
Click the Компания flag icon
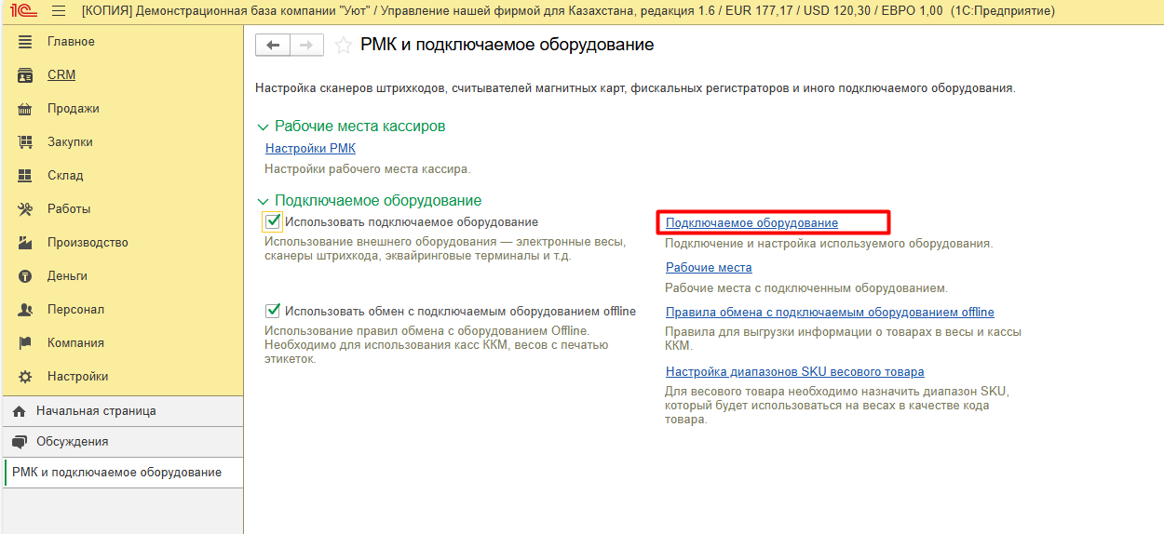click(x=26, y=343)
